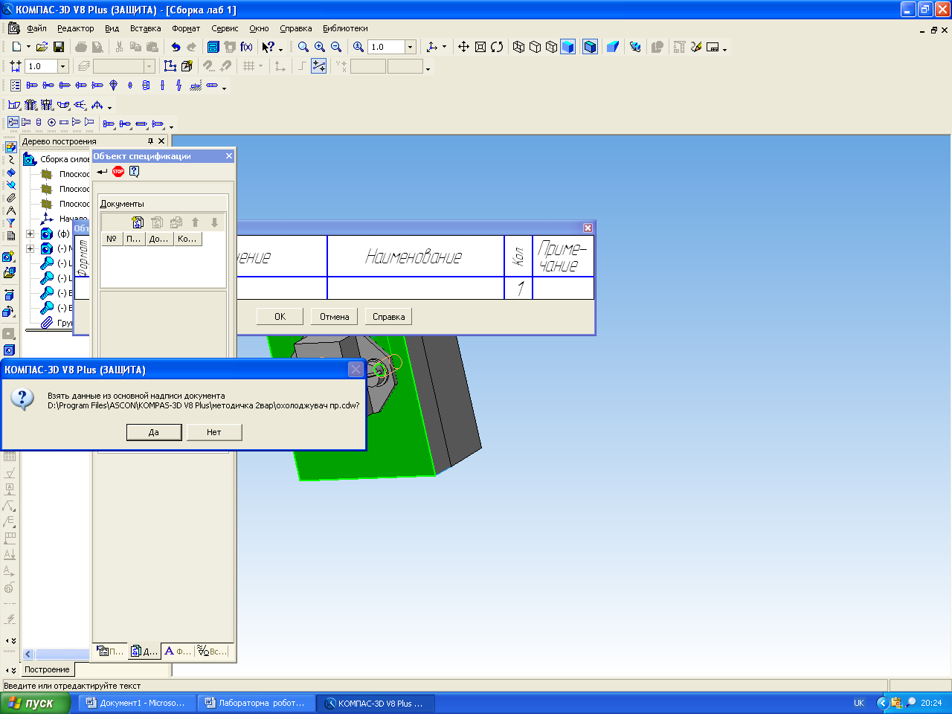Click OK in specification object window
This screenshot has height=714, width=952.
click(x=280, y=317)
